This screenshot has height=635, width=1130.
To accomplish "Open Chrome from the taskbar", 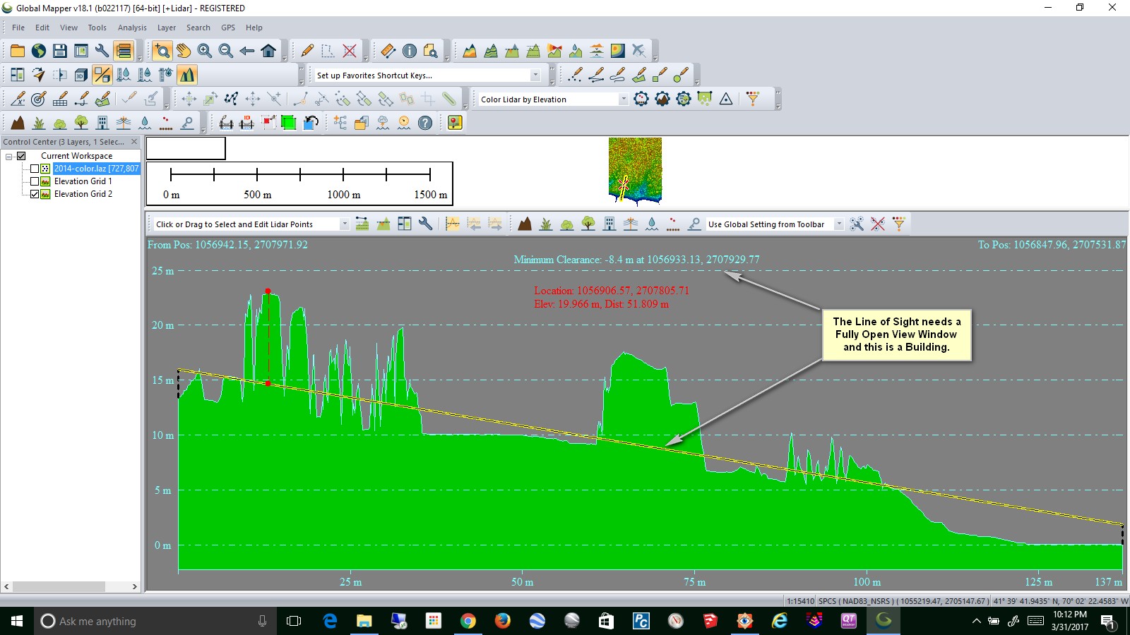I will pyautogui.click(x=468, y=621).
